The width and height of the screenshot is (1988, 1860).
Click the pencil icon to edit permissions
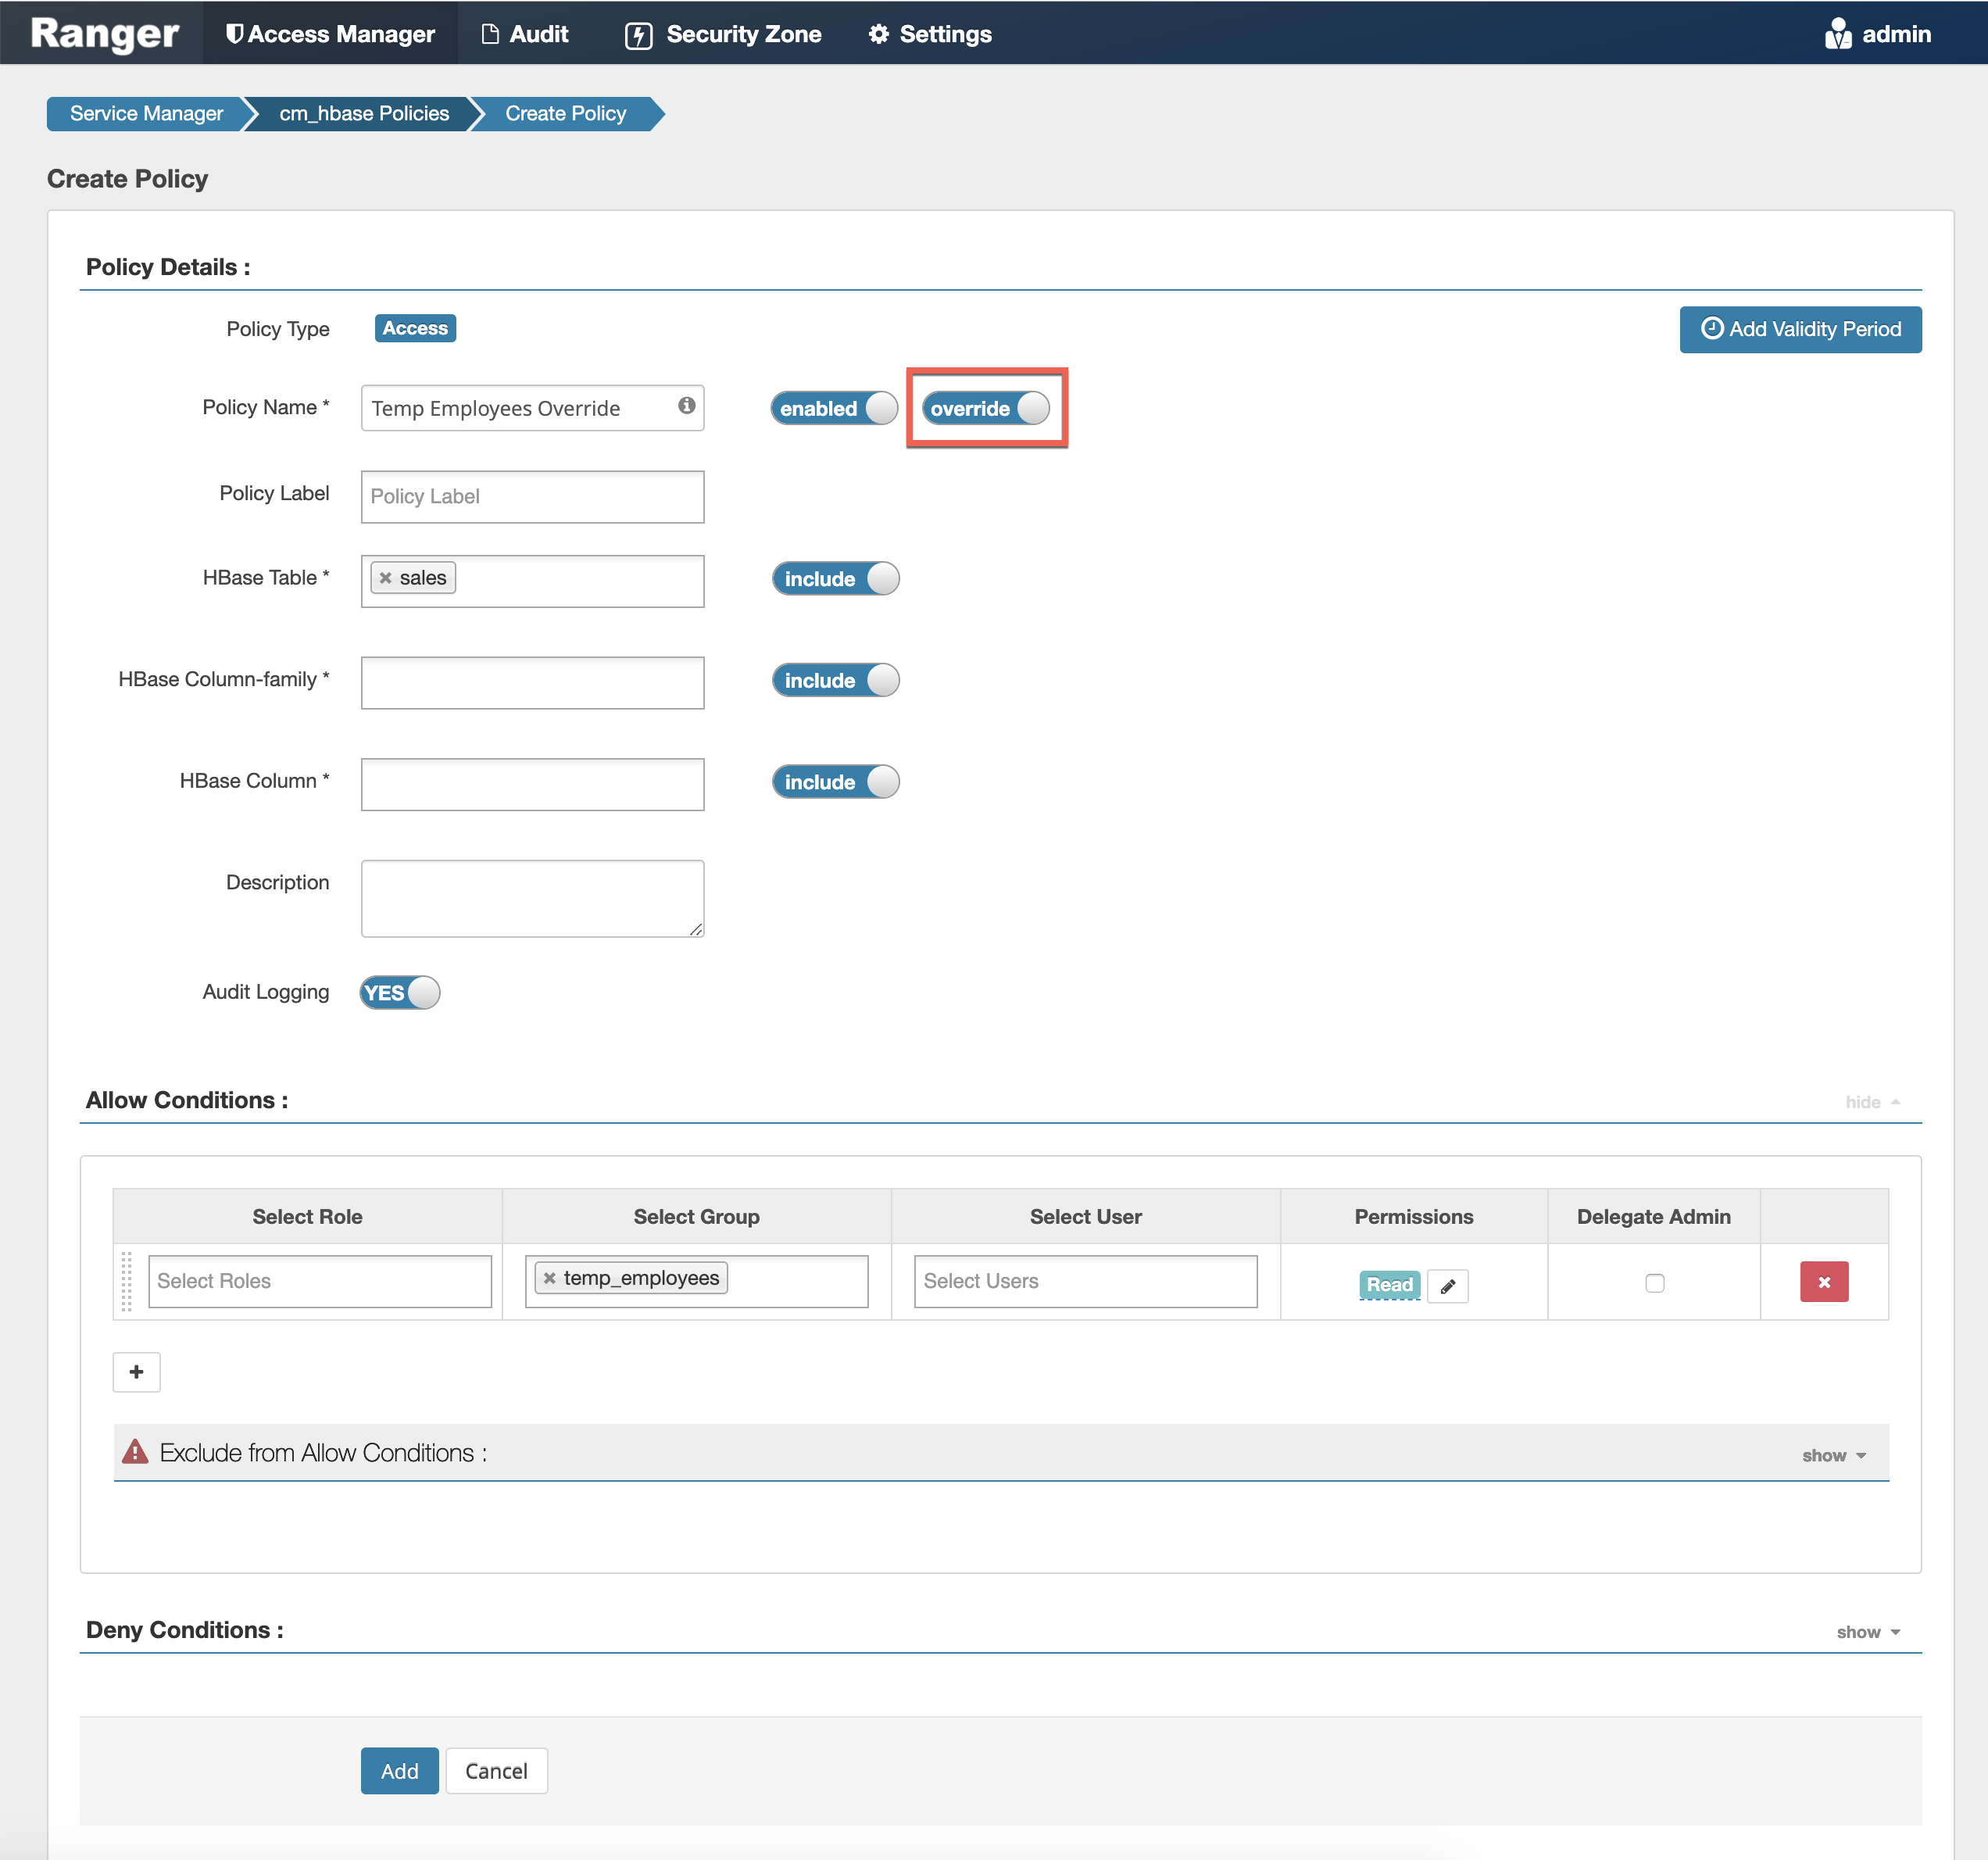click(1447, 1286)
